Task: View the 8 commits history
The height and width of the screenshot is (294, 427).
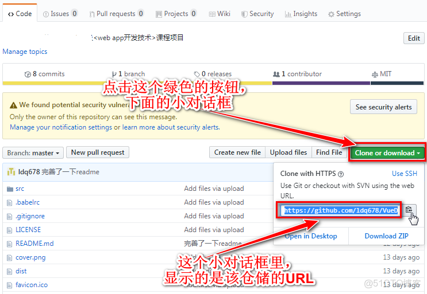Action: (x=45, y=74)
